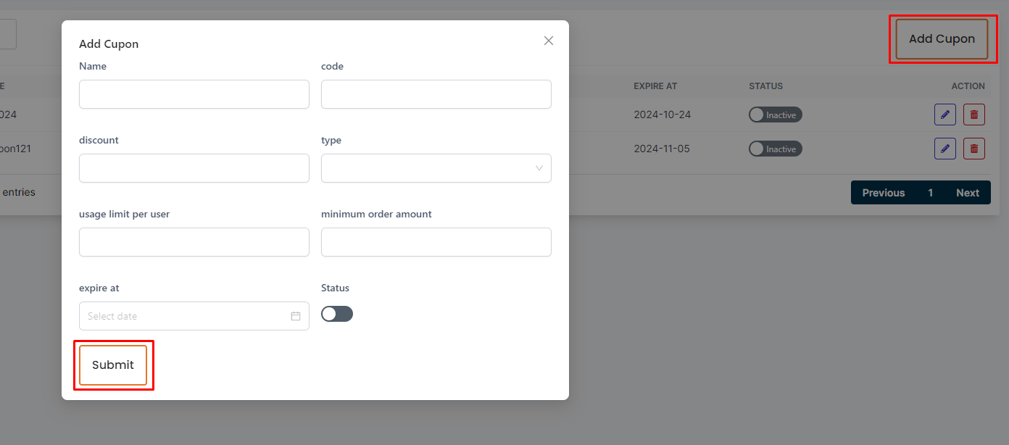Click the delete trash icon for 2024-11-05 coupon
Screen dimensions: 1009x445
pyautogui.click(x=973, y=149)
